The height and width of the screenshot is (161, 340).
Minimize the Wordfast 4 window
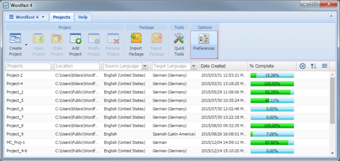click(305, 4)
